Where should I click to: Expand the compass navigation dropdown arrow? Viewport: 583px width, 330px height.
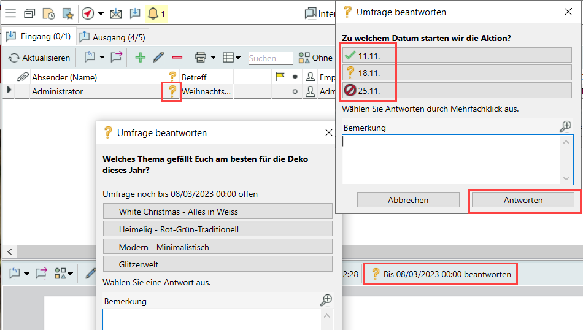99,13
